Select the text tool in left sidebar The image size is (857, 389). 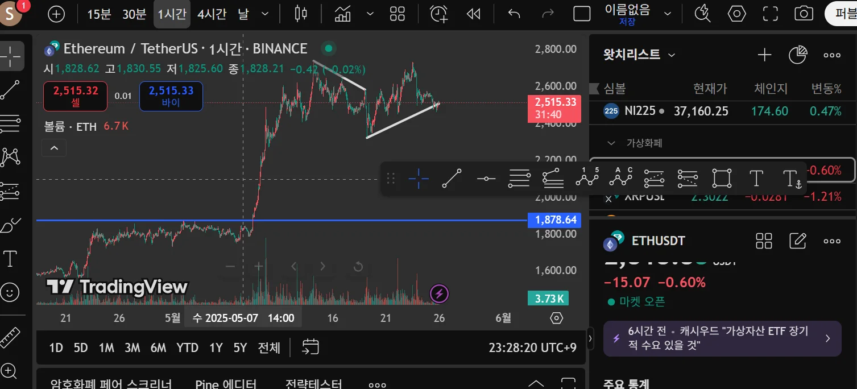click(10, 259)
